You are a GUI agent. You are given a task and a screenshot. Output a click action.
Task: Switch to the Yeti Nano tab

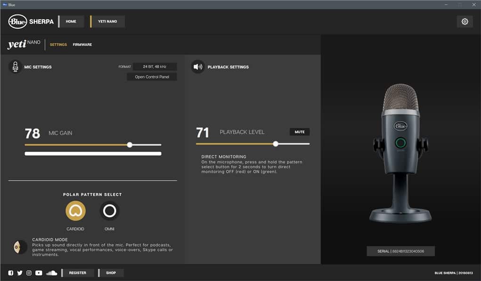107,22
